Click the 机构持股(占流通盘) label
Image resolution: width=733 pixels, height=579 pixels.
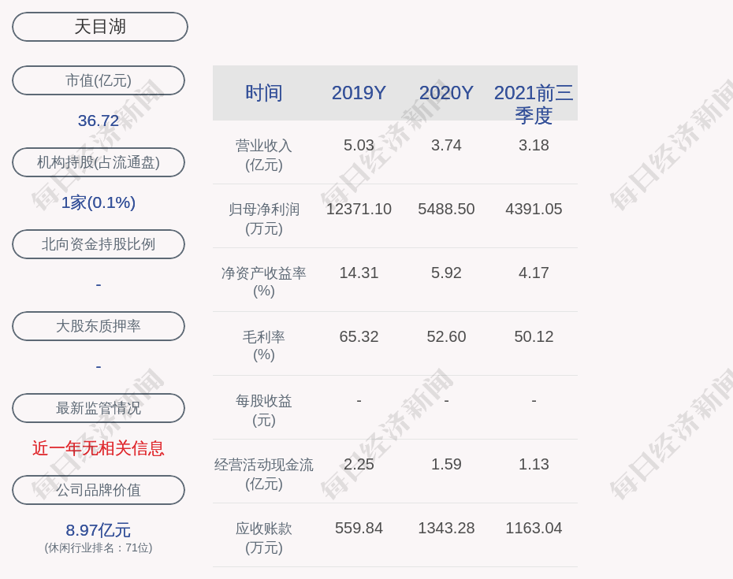click(99, 162)
